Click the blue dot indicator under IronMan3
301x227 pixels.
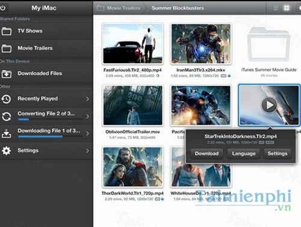pos(229,76)
